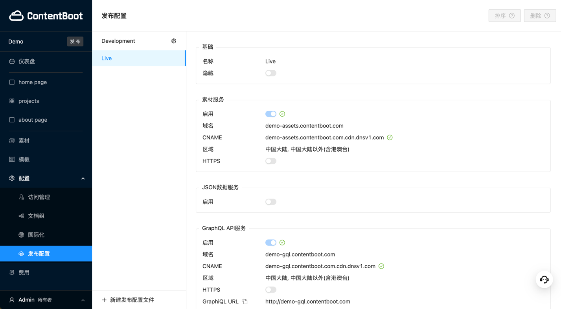Open home page in the sidebar
The height and width of the screenshot is (309, 561).
pyautogui.click(x=46, y=82)
